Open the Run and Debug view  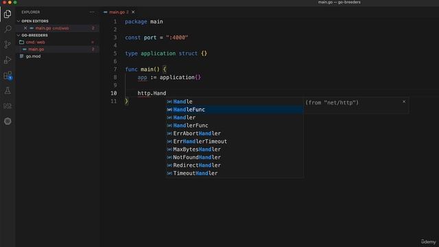(x=8, y=60)
